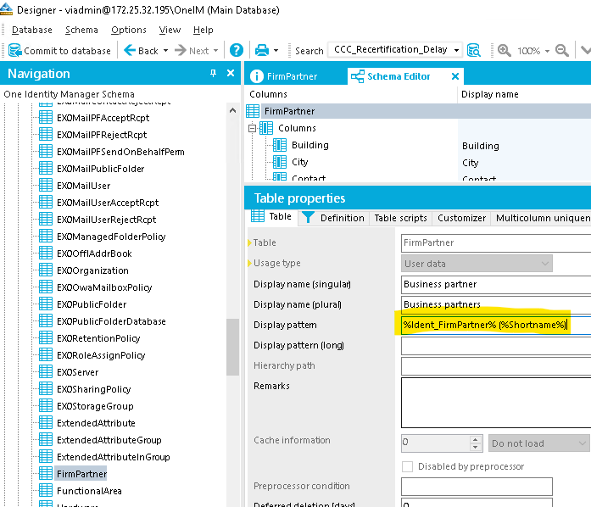Enable the Disabled by preprocessor checkbox
Image resolution: width=591 pixels, height=507 pixels.
click(x=408, y=466)
